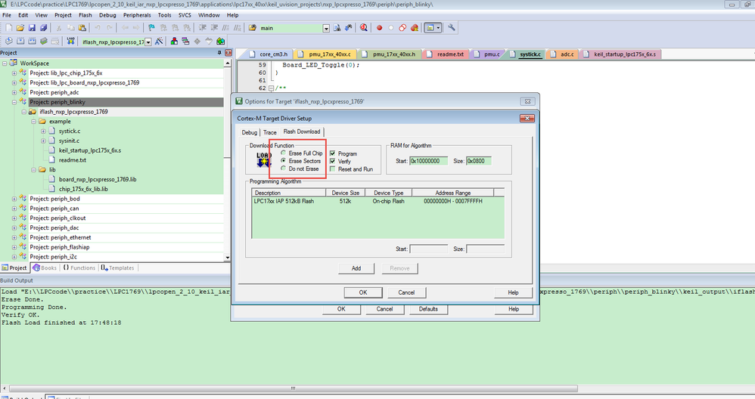The height and width of the screenshot is (399, 755).
Task: Start debug session with magnifier 'd' icon
Action: tap(364, 28)
